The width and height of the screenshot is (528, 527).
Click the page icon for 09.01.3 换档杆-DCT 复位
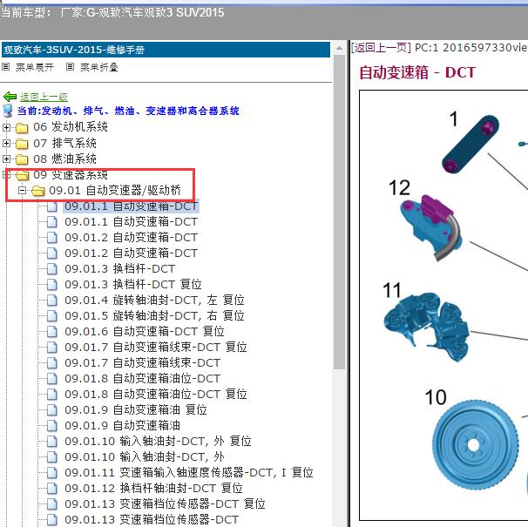click(x=52, y=285)
